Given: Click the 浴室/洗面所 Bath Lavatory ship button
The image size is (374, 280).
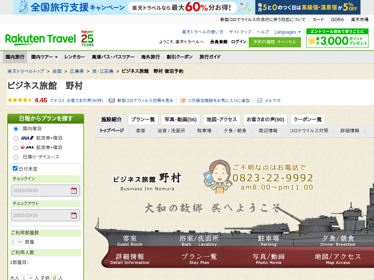Looking at the screenshot, I should (x=199, y=241).
